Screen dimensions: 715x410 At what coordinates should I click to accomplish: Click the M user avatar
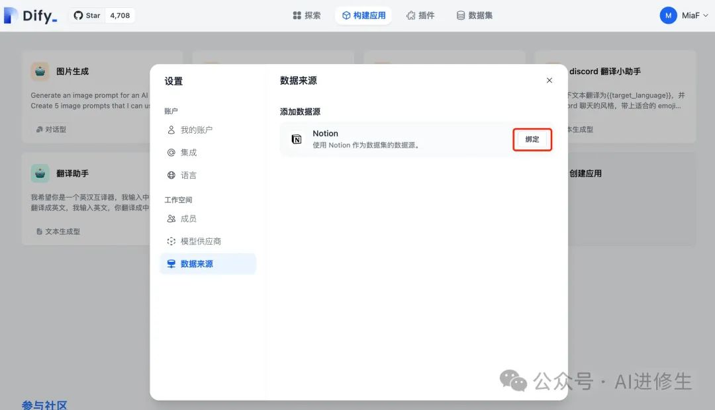(668, 15)
